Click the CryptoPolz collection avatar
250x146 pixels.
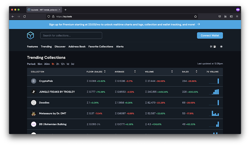(x=34, y=81)
